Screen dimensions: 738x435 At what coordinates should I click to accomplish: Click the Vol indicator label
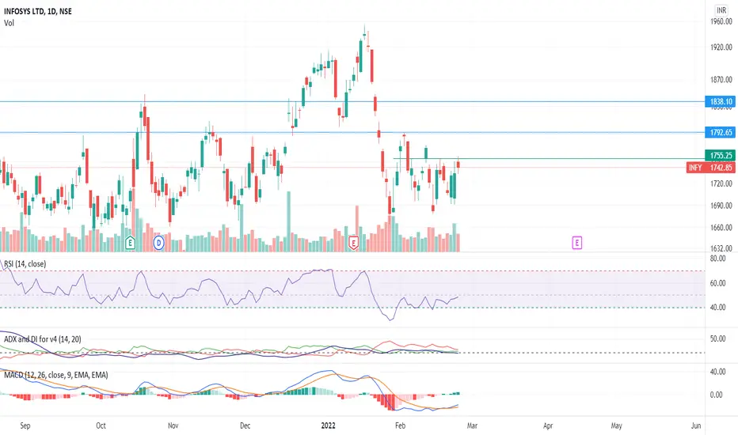click(9, 23)
